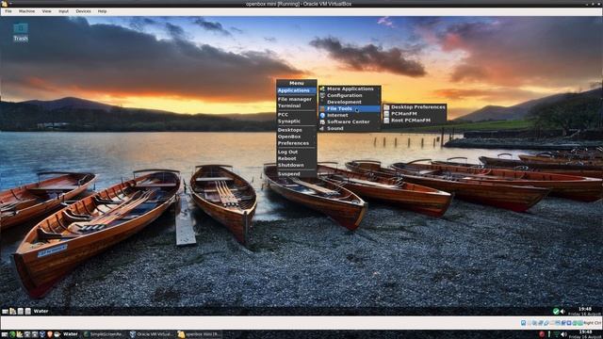The height and width of the screenshot is (339, 603).
Task: Open the VirtualBox Input menu
Action: coord(63,11)
